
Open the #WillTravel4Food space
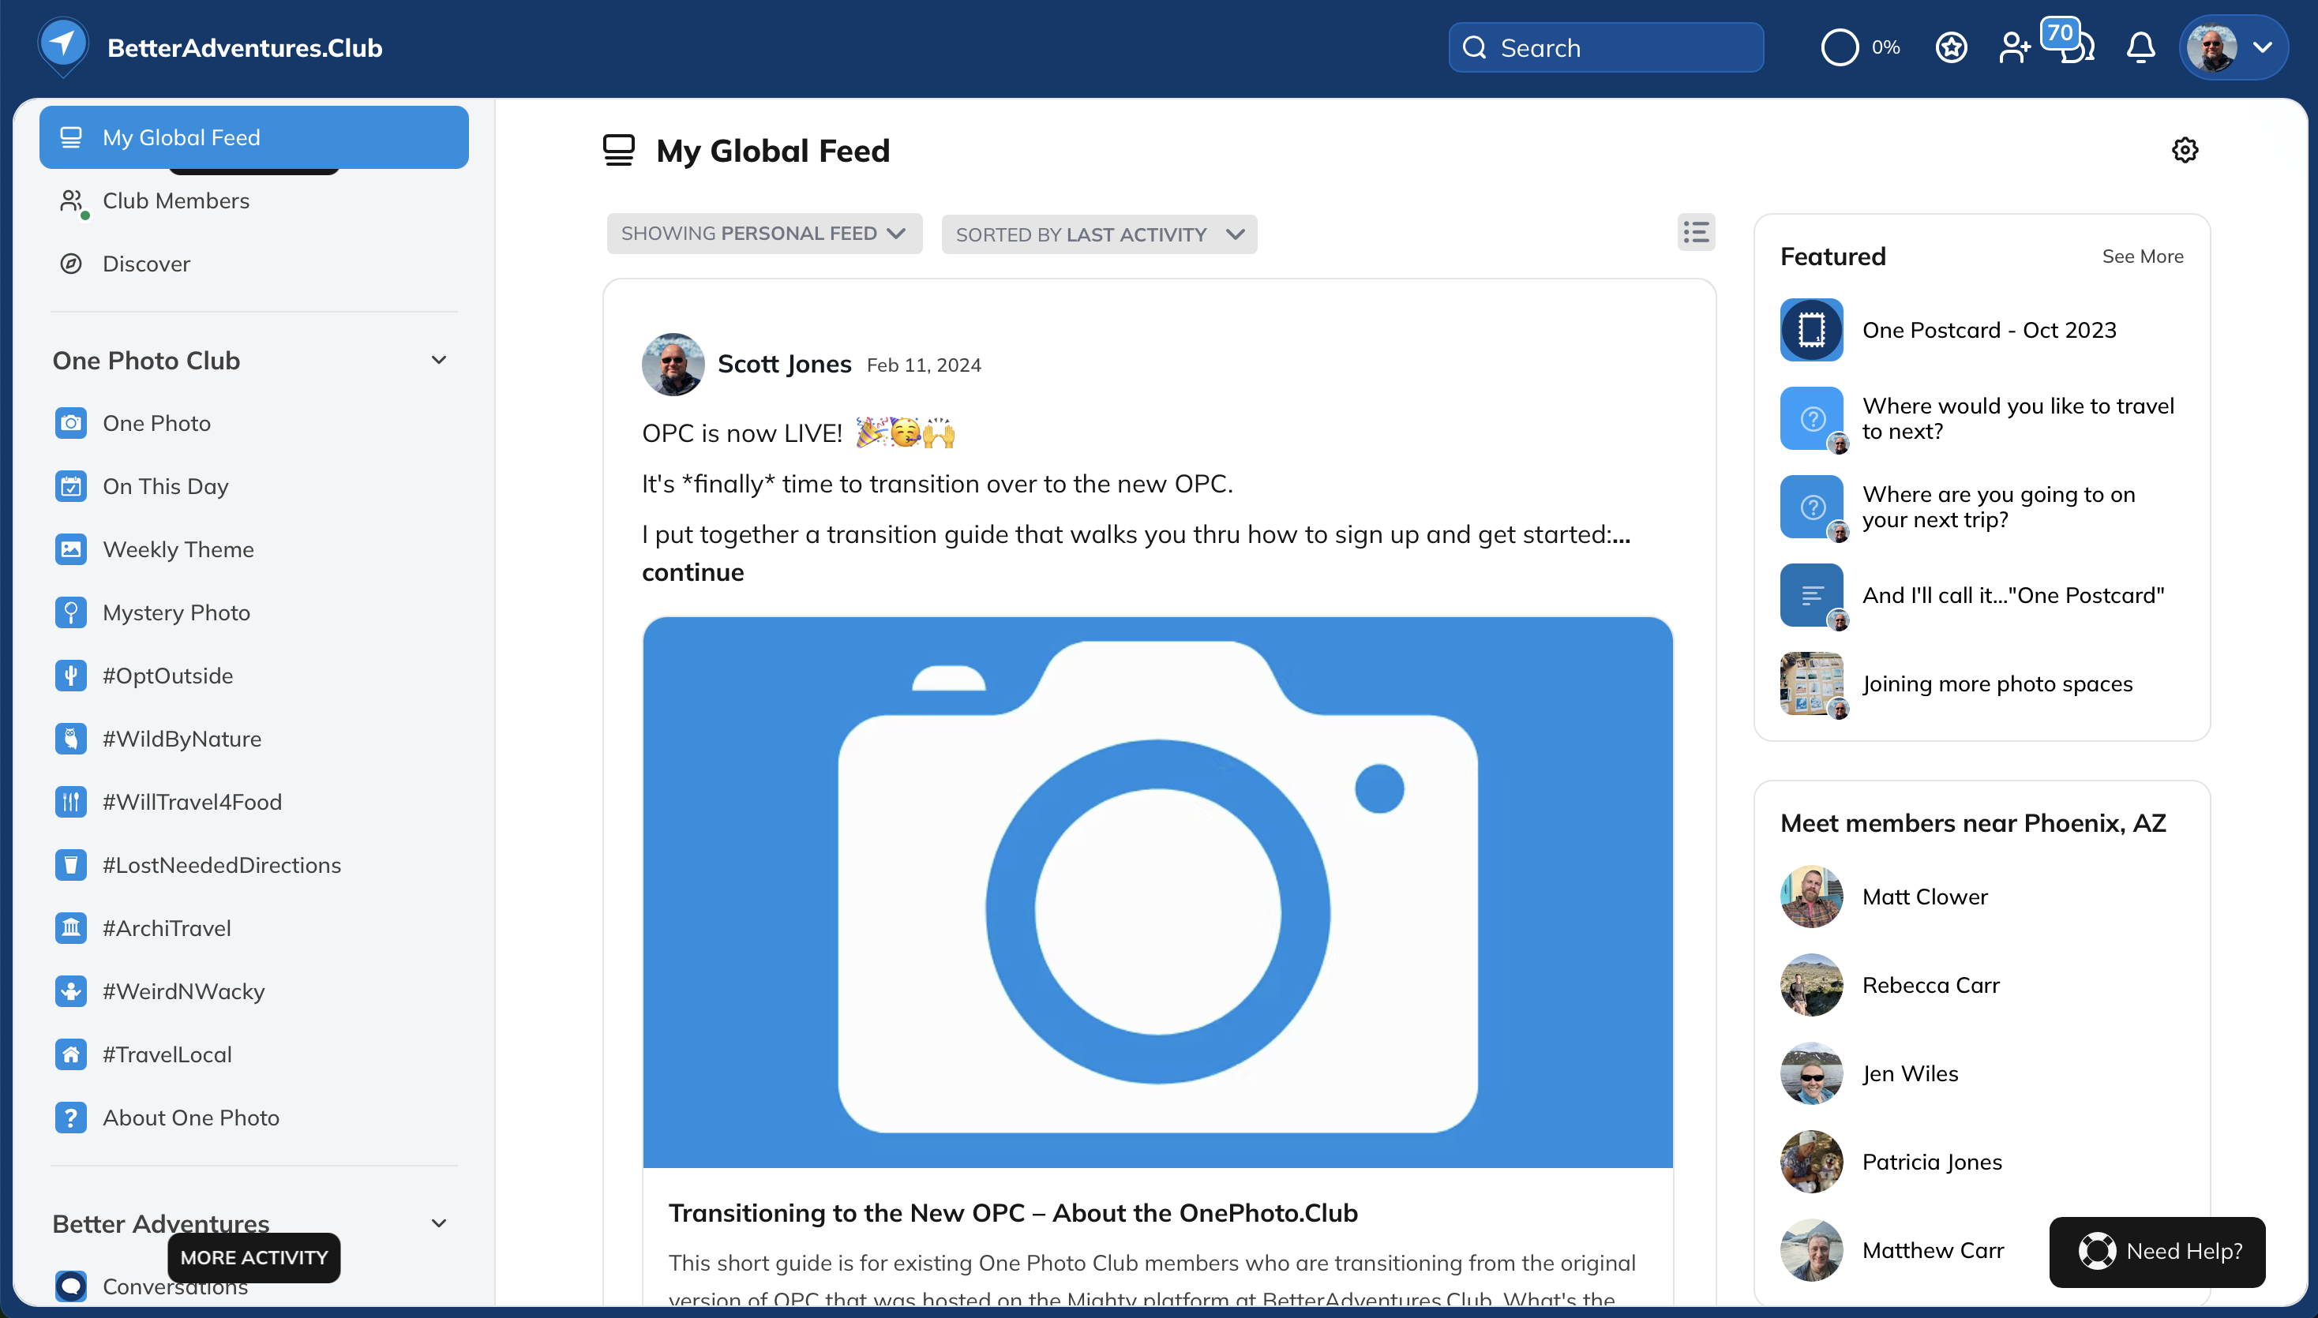[192, 802]
